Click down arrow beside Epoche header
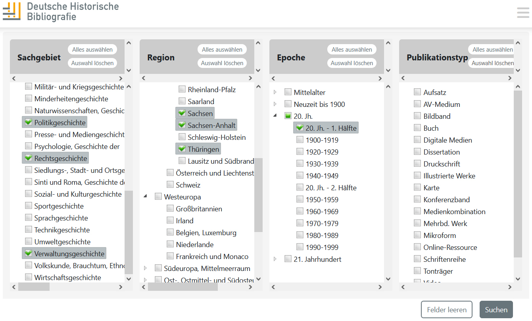 [388, 71]
